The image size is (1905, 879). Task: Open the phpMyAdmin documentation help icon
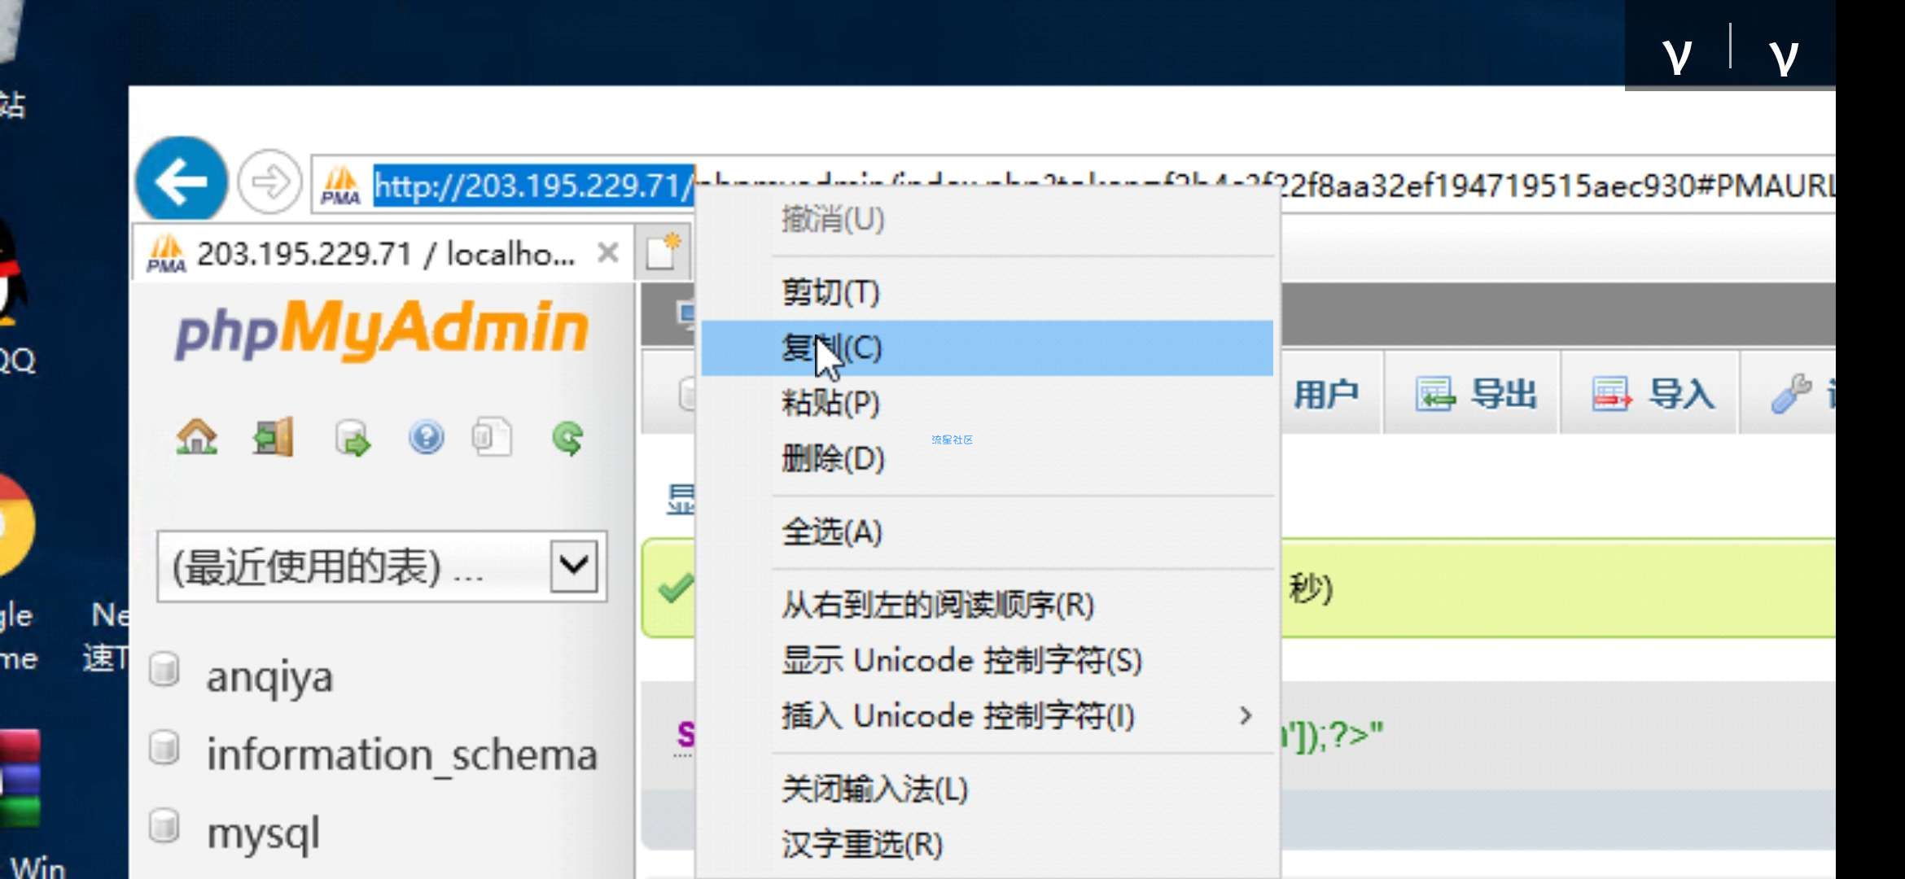426,438
